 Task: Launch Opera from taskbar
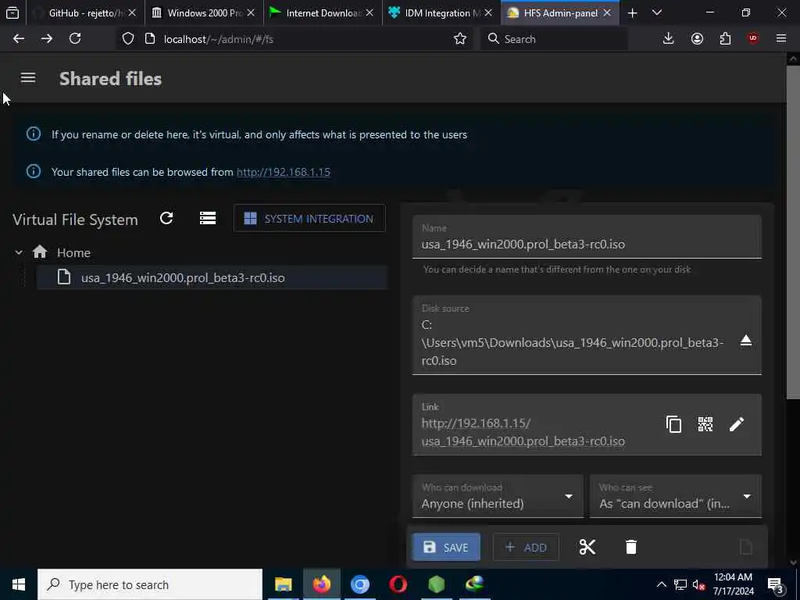click(398, 584)
